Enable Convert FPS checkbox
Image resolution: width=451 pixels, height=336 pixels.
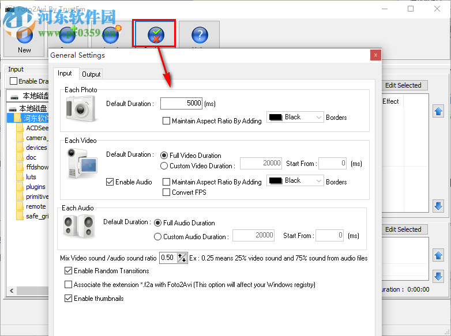pyautogui.click(x=166, y=192)
